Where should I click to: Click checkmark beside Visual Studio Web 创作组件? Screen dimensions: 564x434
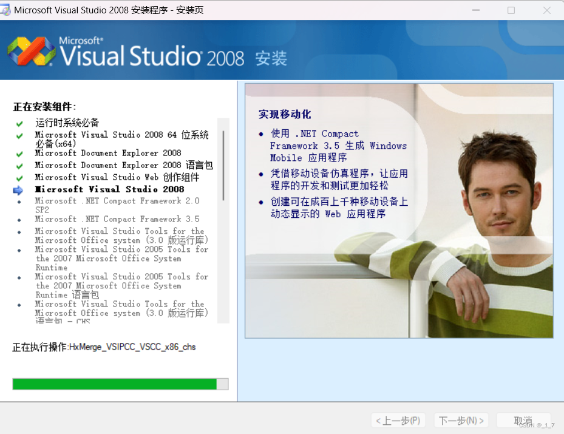20,178
